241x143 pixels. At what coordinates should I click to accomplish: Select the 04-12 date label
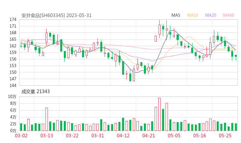(x=123, y=136)
